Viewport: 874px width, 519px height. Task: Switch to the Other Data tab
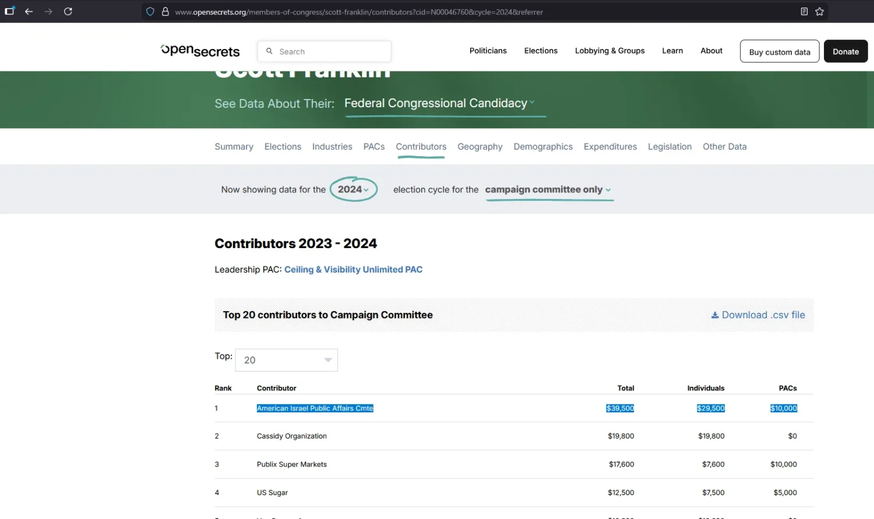coord(724,147)
